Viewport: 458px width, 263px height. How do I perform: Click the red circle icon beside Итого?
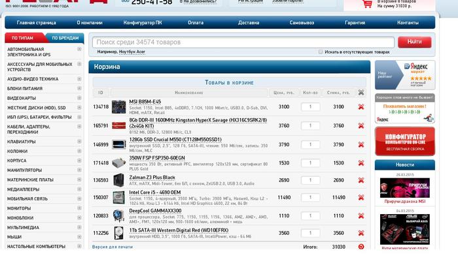tap(361, 247)
